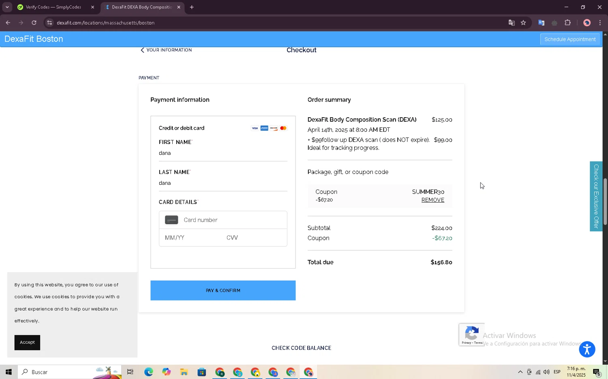
Task: Close the DexaFit tab
Action: coord(179,7)
